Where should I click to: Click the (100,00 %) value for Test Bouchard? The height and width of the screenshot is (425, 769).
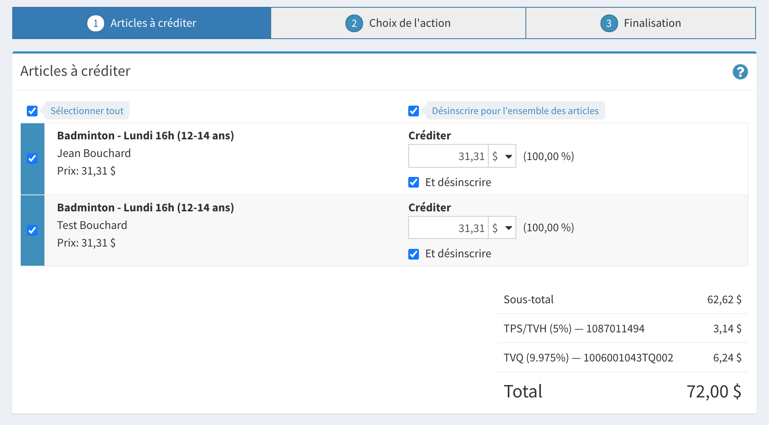tap(548, 227)
